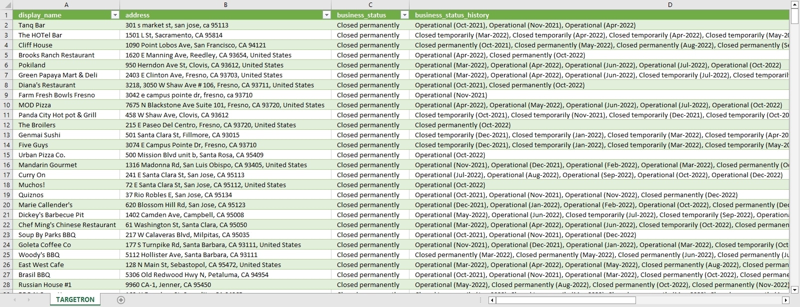Select address 301 s market st, san jose

tap(225, 25)
